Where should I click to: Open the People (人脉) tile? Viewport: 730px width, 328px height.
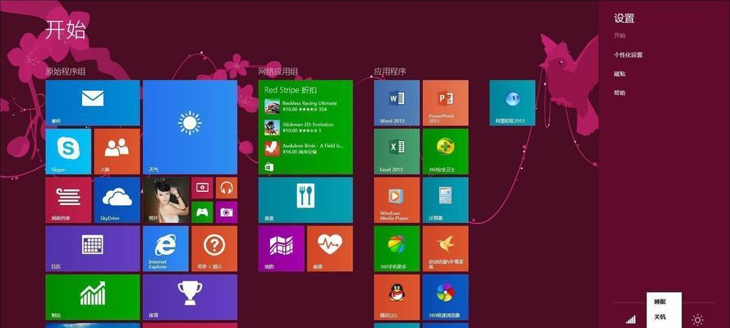click(x=117, y=152)
